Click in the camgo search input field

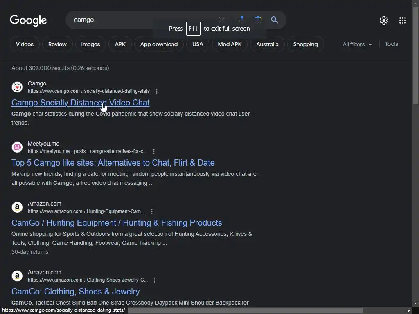[142, 20]
